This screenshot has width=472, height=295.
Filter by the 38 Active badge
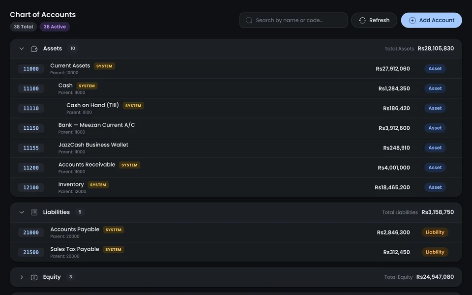click(55, 27)
